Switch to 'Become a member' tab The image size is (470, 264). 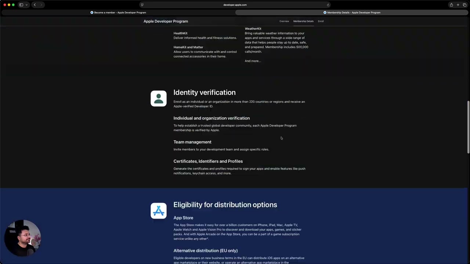(118, 12)
